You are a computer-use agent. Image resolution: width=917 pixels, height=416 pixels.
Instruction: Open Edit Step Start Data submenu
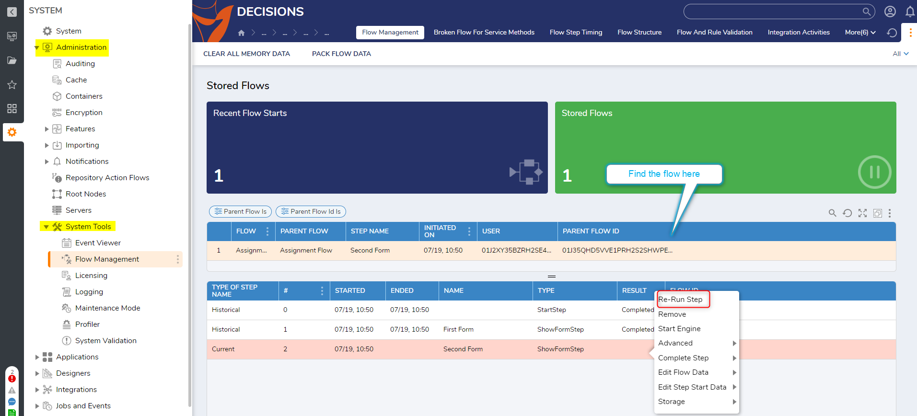click(x=696, y=387)
